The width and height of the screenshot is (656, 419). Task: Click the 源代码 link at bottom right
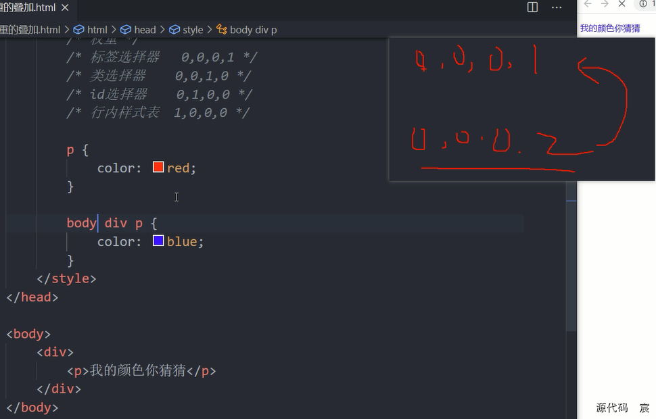611,408
